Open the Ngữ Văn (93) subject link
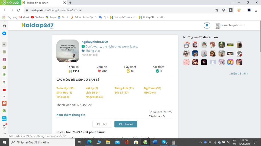261x146 pixels. [x=152, y=88]
